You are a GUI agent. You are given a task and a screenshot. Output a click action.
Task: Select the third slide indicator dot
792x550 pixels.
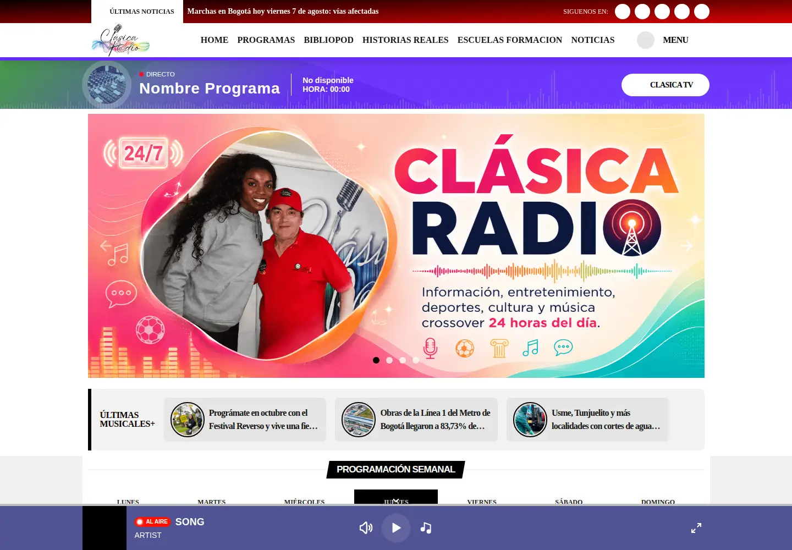pos(403,360)
